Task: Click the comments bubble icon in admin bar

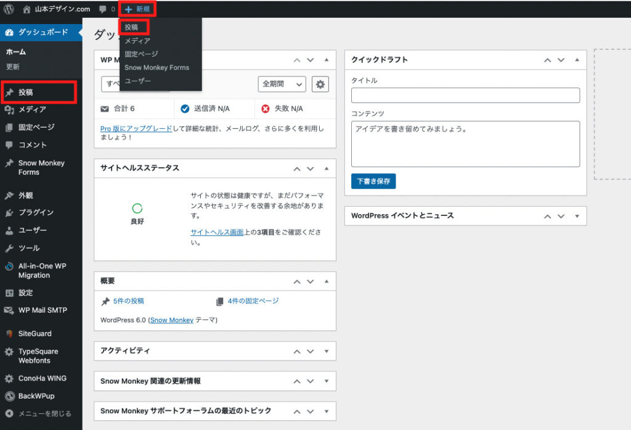Action: coord(103,9)
